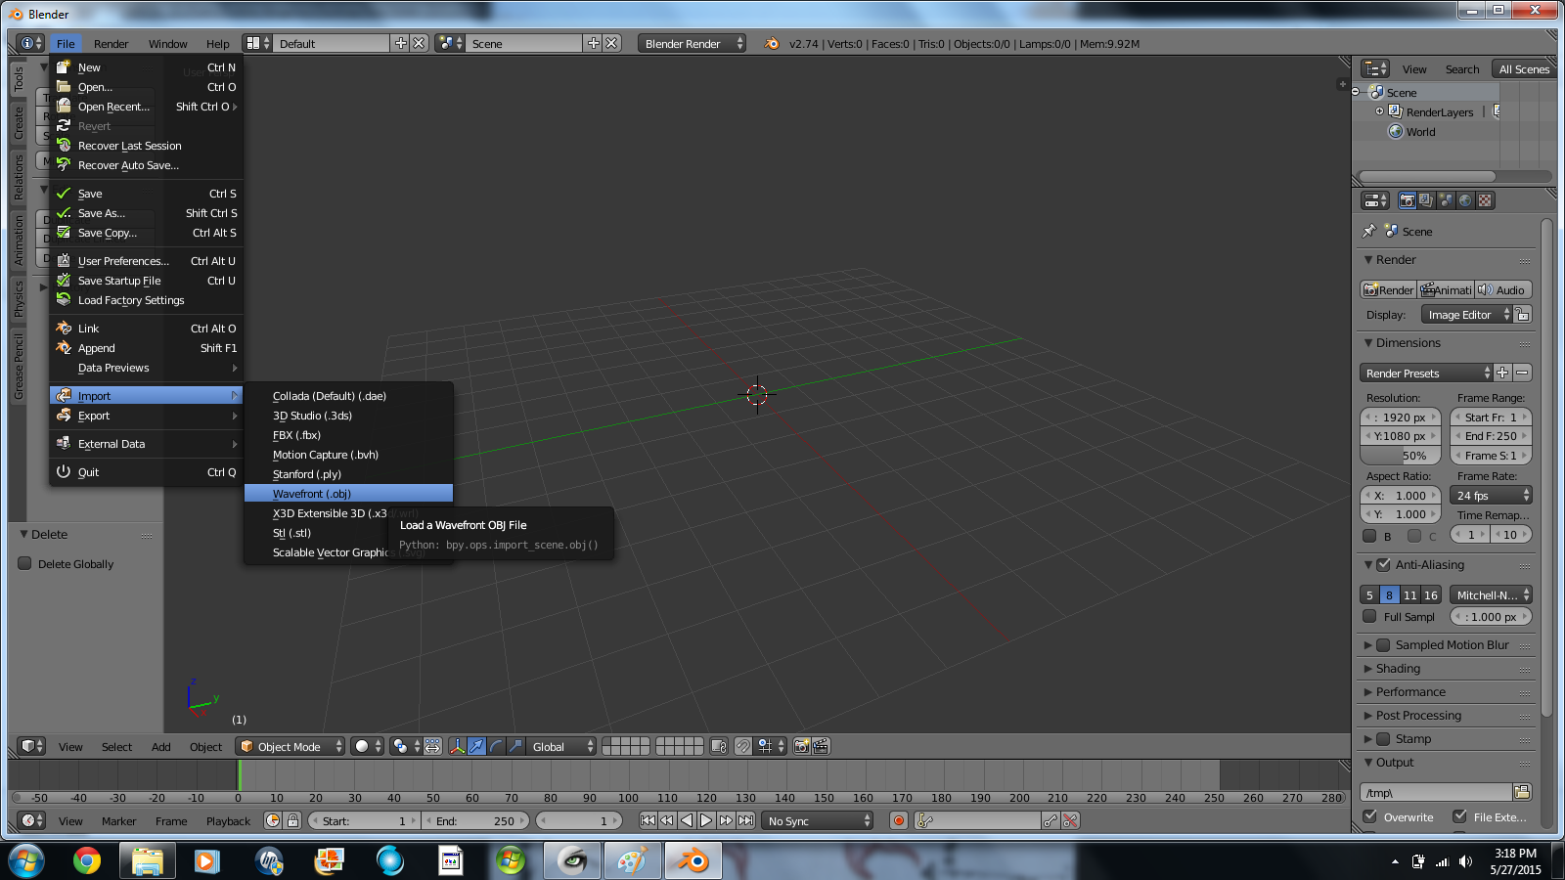Enable the Full Sample checkbox
1565x880 pixels.
[1369, 617]
